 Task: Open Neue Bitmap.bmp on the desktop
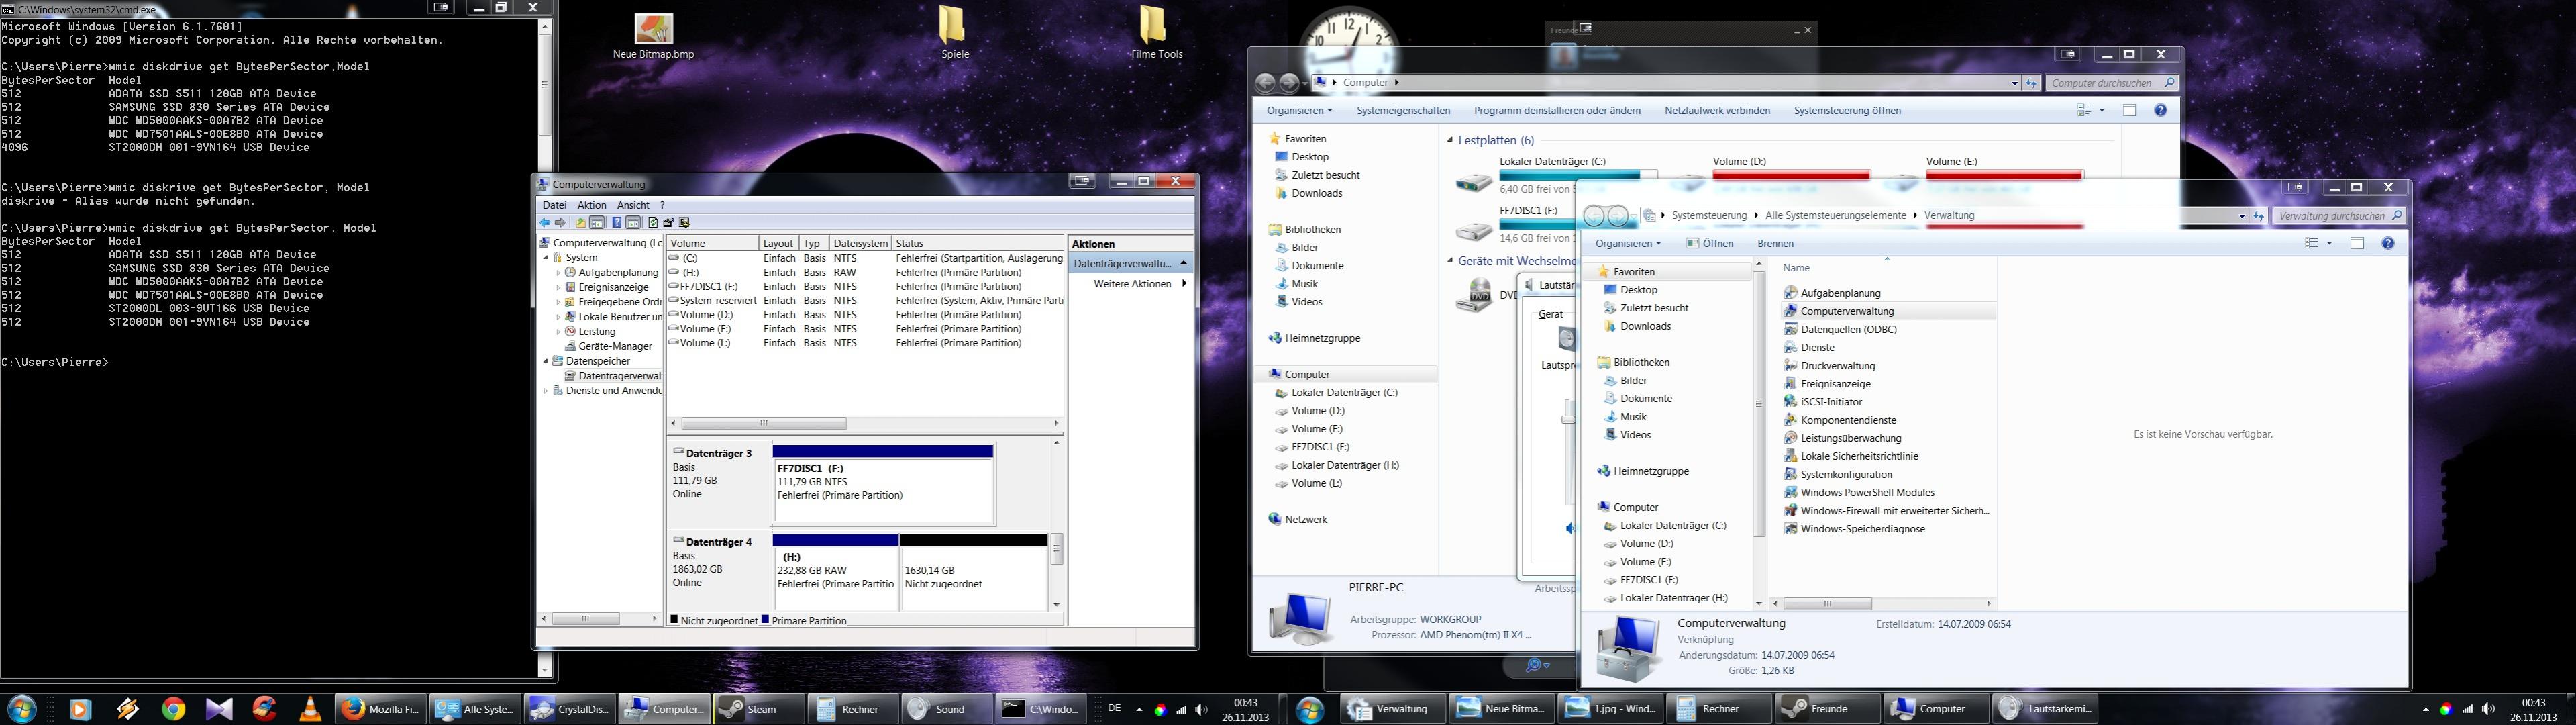point(653,30)
